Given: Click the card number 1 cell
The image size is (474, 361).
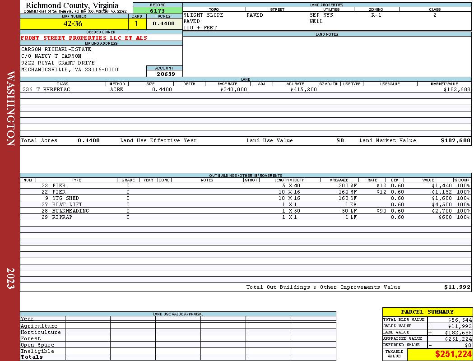Looking at the screenshot, I should click(x=137, y=23).
